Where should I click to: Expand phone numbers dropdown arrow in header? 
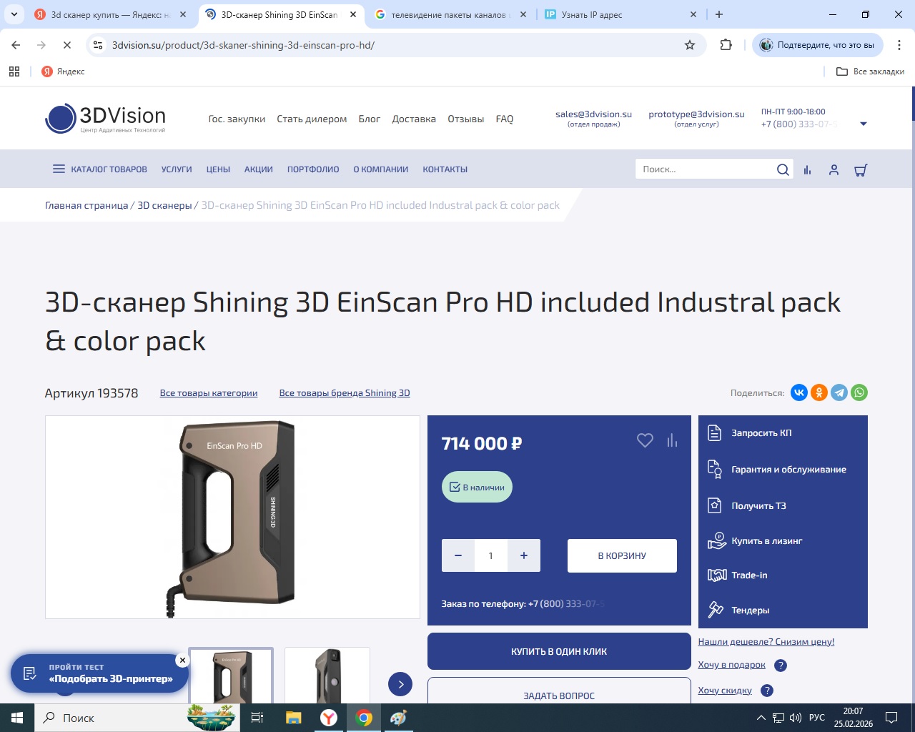click(864, 124)
